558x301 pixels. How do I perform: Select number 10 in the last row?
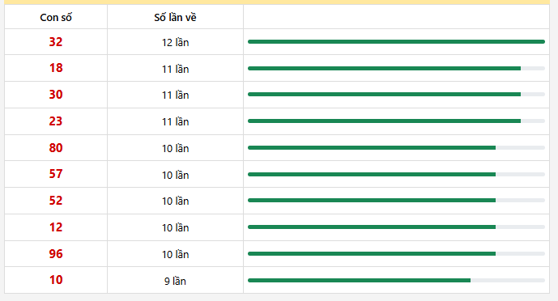[56, 280]
